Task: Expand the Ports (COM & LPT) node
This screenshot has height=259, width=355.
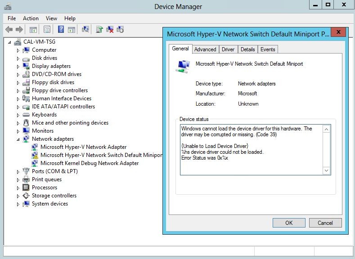Action: [18, 172]
